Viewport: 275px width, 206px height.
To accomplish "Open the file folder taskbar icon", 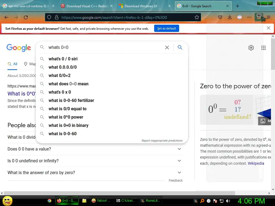I will (x=84, y=201).
